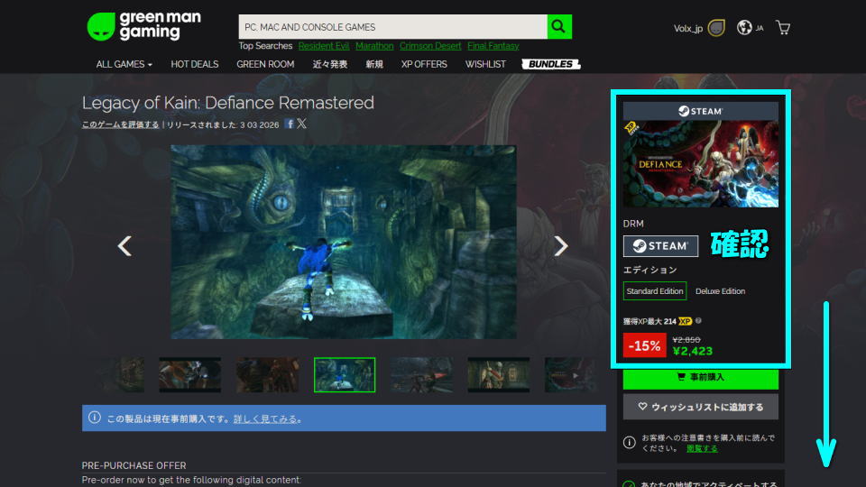Click the Resident Evil top search link
This screenshot has width=866, height=487.
[323, 46]
